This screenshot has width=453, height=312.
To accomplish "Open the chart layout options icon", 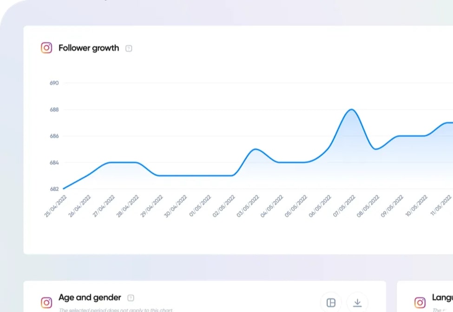I will [x=331, y=302].
